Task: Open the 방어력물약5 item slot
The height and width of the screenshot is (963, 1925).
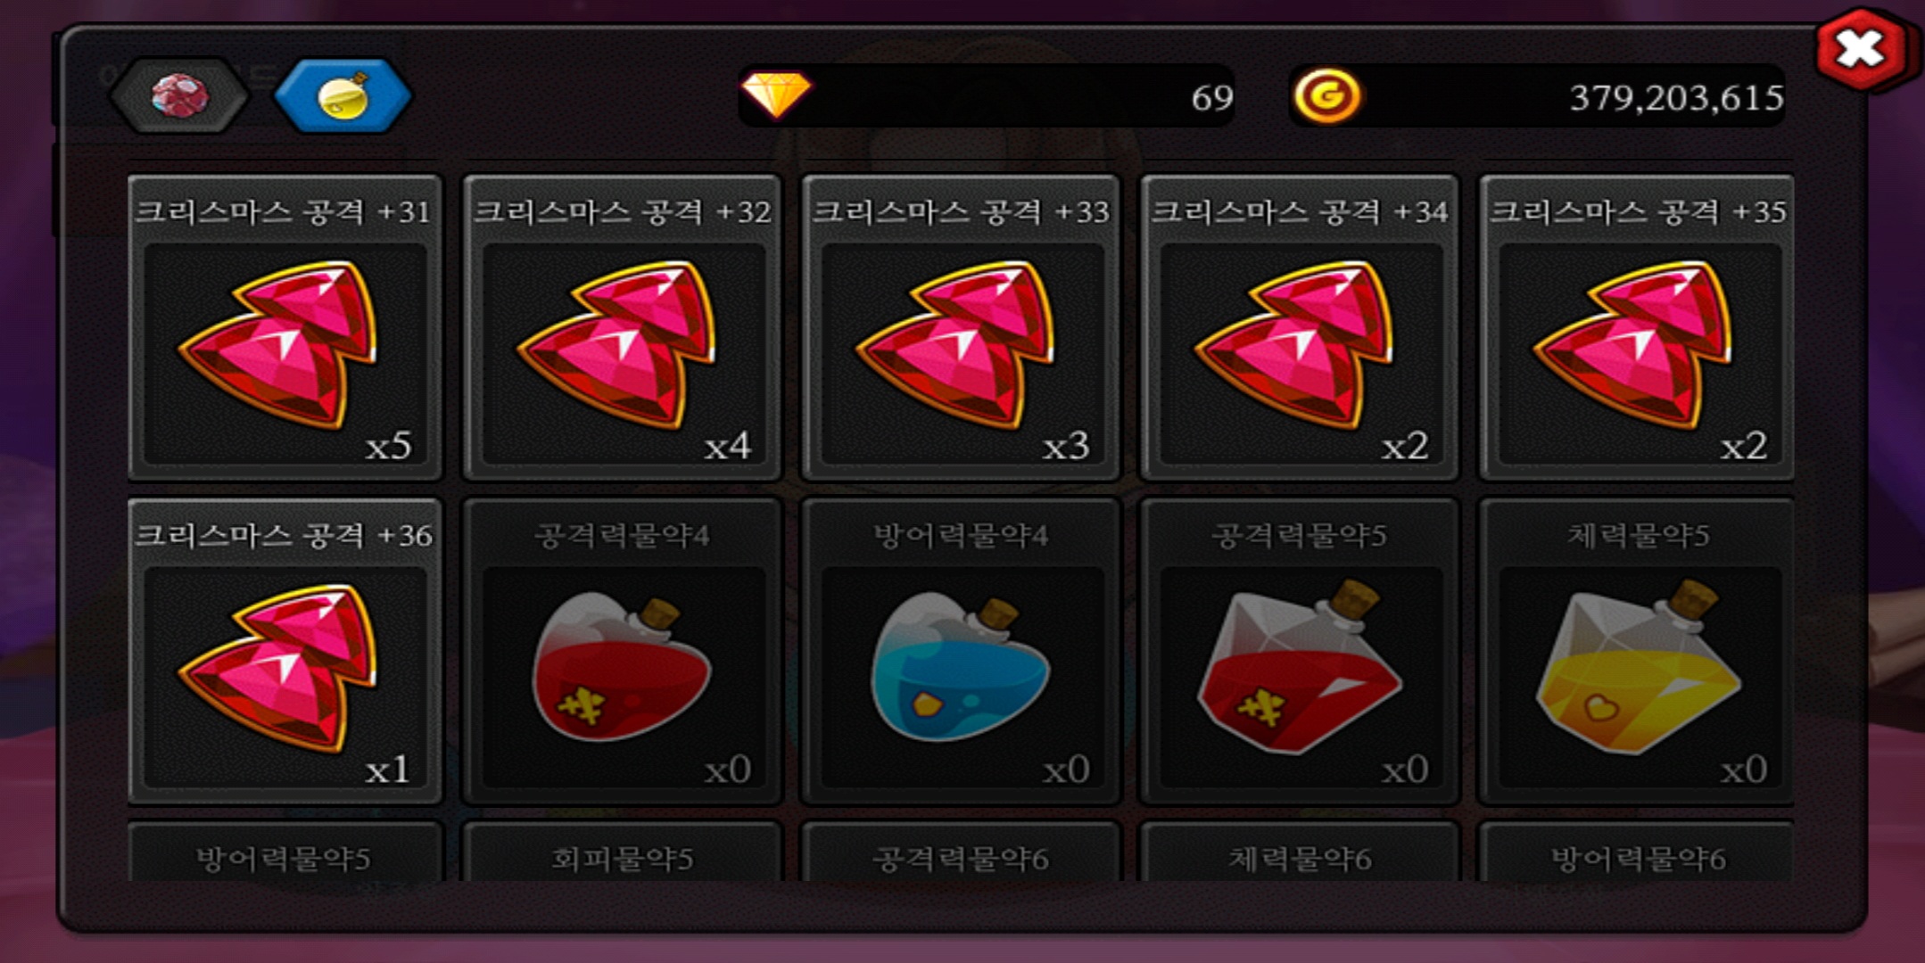Action: click(x=285, y=853)
